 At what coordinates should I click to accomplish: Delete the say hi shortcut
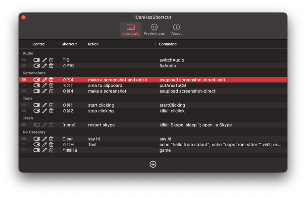click(51, 139)
